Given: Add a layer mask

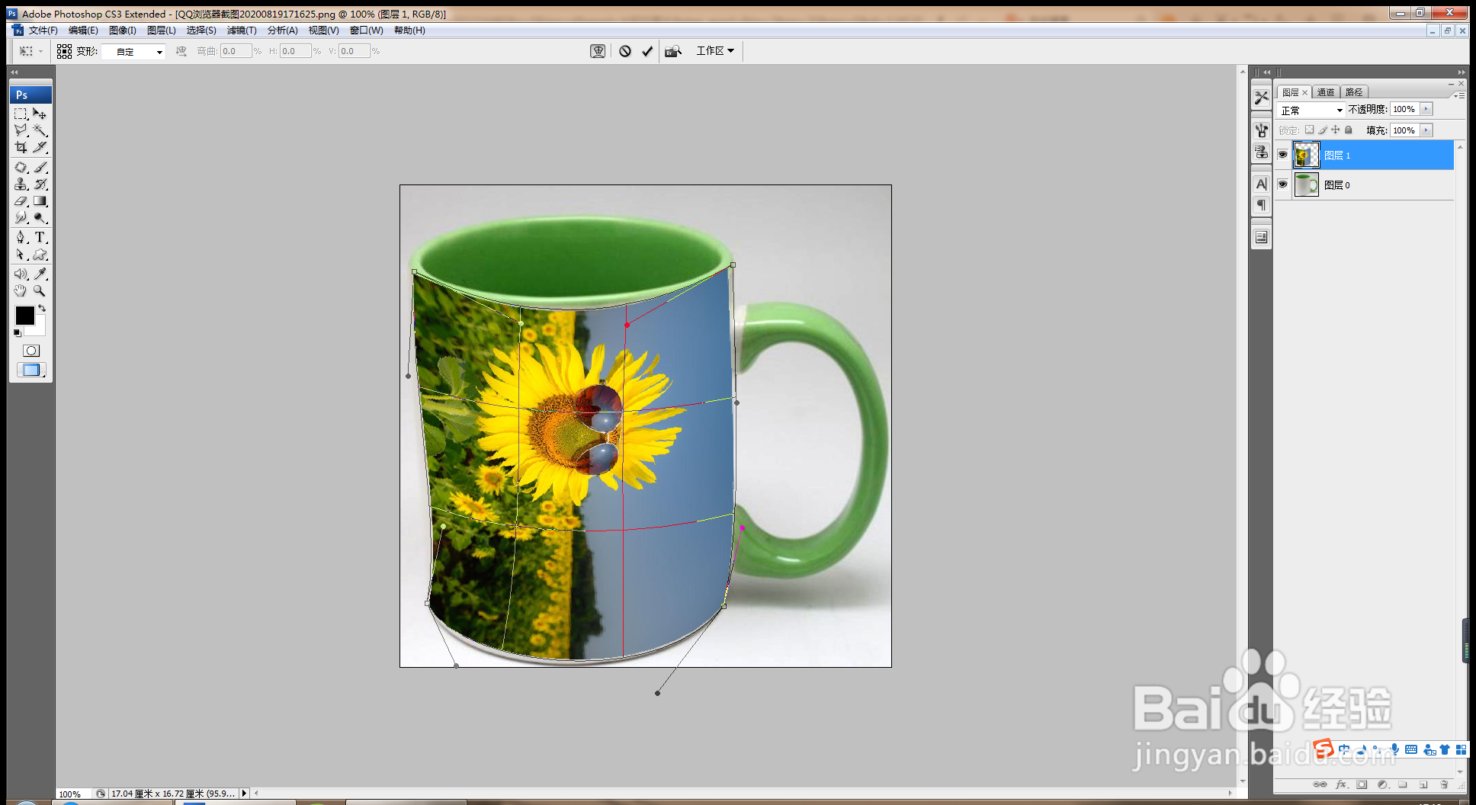Looking at the screenshot, I should [x=1362, y=784].
